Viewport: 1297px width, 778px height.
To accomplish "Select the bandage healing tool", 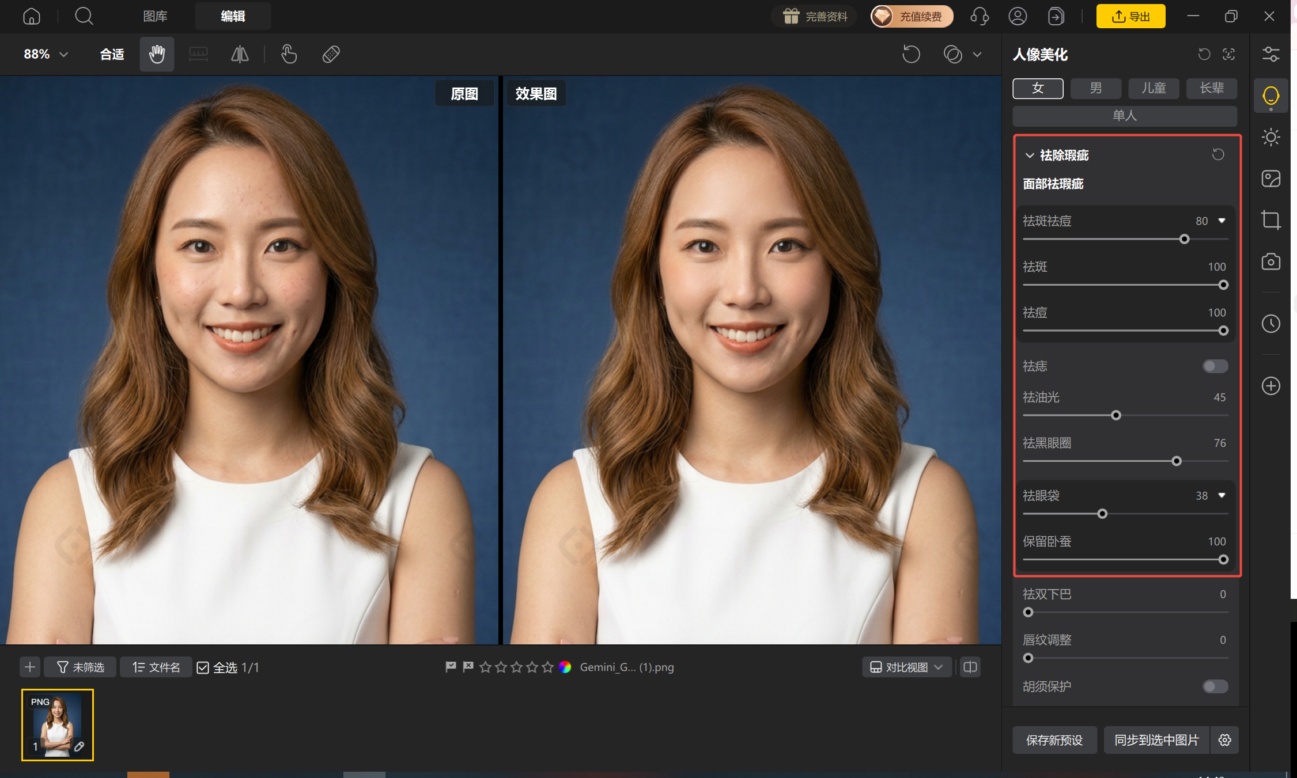I will point(331,54).
